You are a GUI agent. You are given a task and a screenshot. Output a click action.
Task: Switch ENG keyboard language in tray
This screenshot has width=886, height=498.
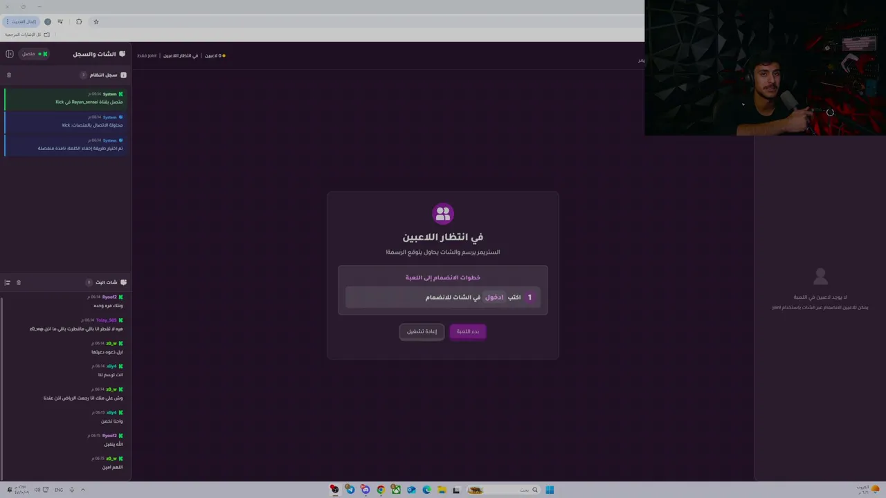59,490
